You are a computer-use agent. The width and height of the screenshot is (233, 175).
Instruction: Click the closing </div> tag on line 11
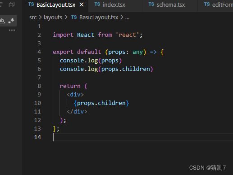tap(77, 112)
